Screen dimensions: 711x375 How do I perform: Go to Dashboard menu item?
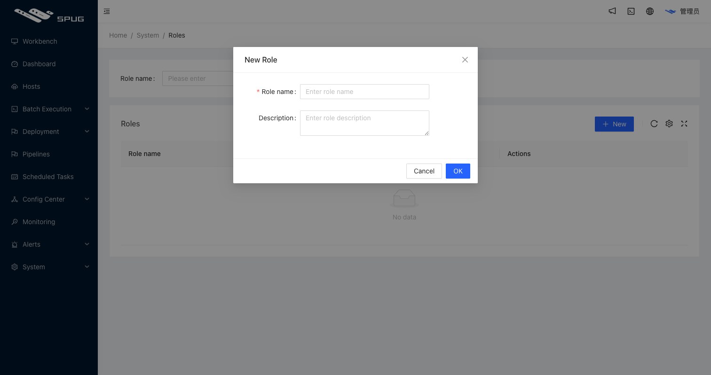(49, 64)
